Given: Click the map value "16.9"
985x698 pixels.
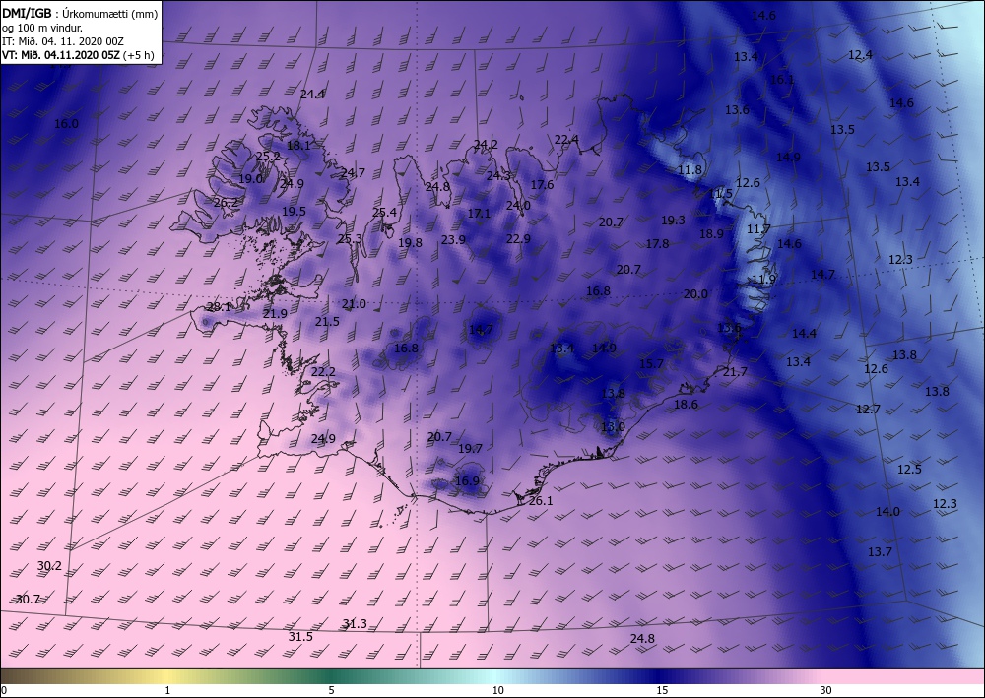Looking at the screenshot, I should pos(467,480).
